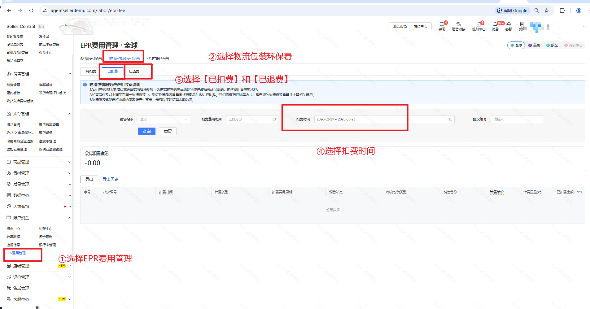Switch region to 欧区
This screenshot has height=309, width=590.
click(x=552, y=45)
